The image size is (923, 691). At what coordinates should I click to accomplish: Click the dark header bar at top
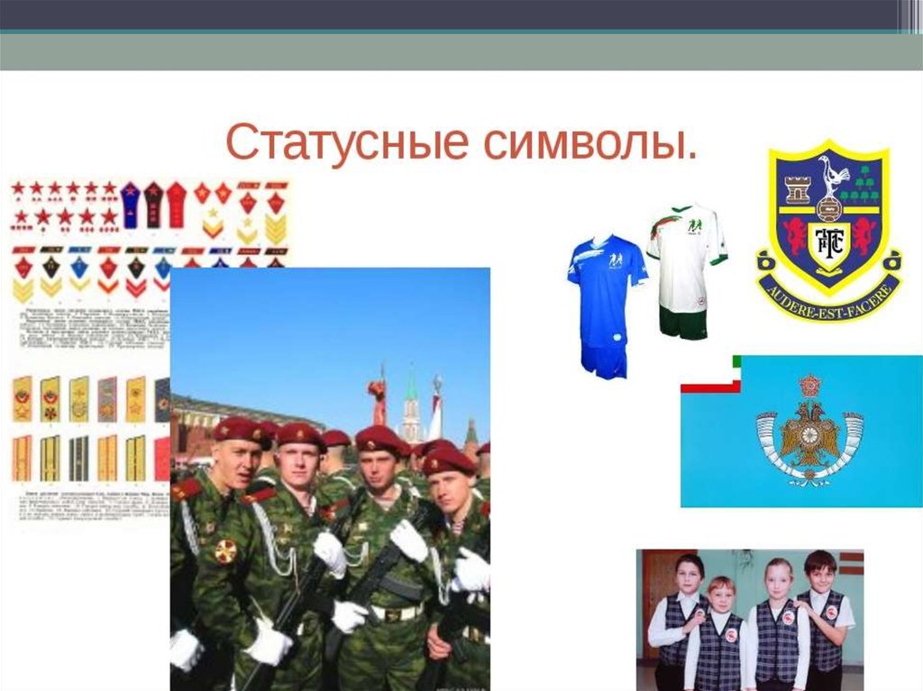[451, 14]
